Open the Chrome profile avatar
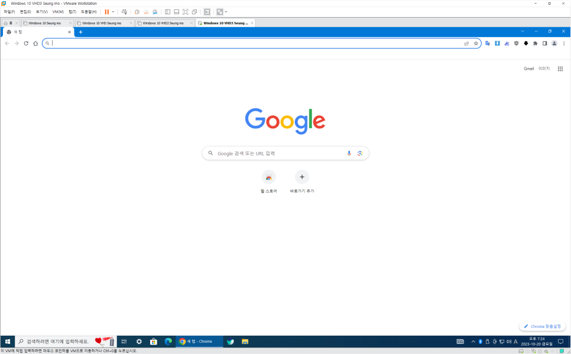 pyautogui.click(x=554, y=43)
